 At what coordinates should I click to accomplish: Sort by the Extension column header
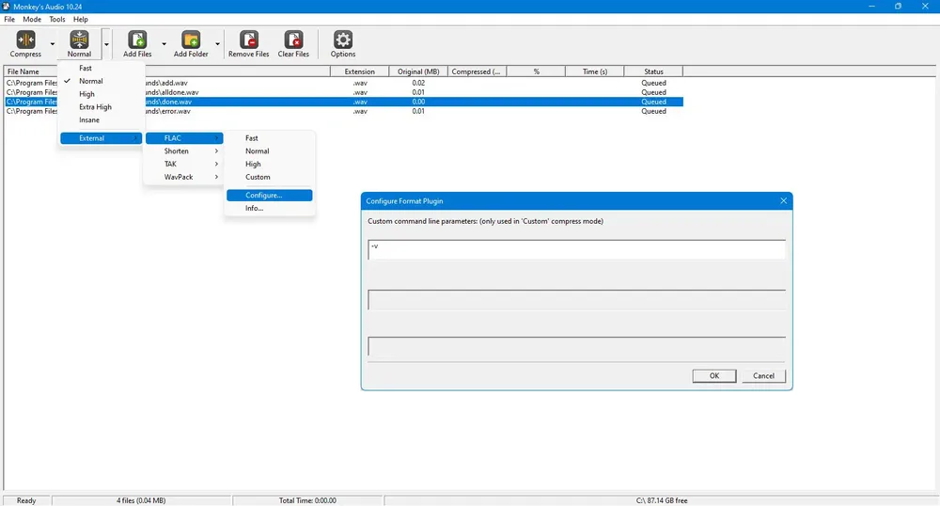click(x=360, y=71)
